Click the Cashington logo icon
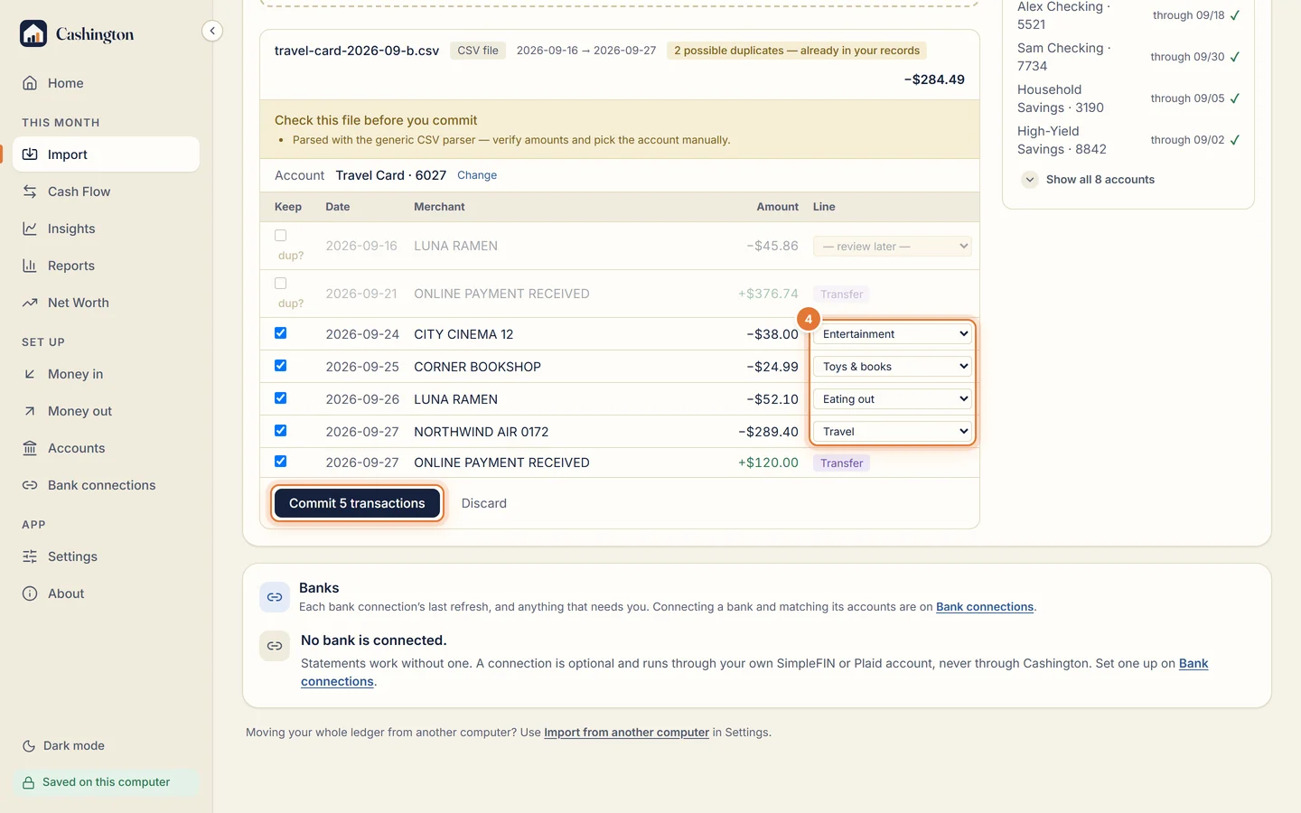 click(33, 33)
